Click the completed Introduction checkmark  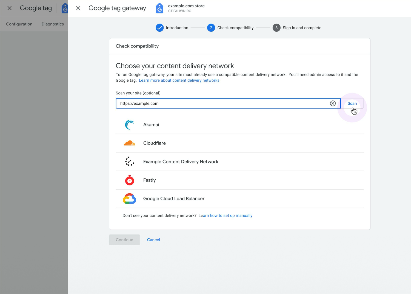[160, 28]
